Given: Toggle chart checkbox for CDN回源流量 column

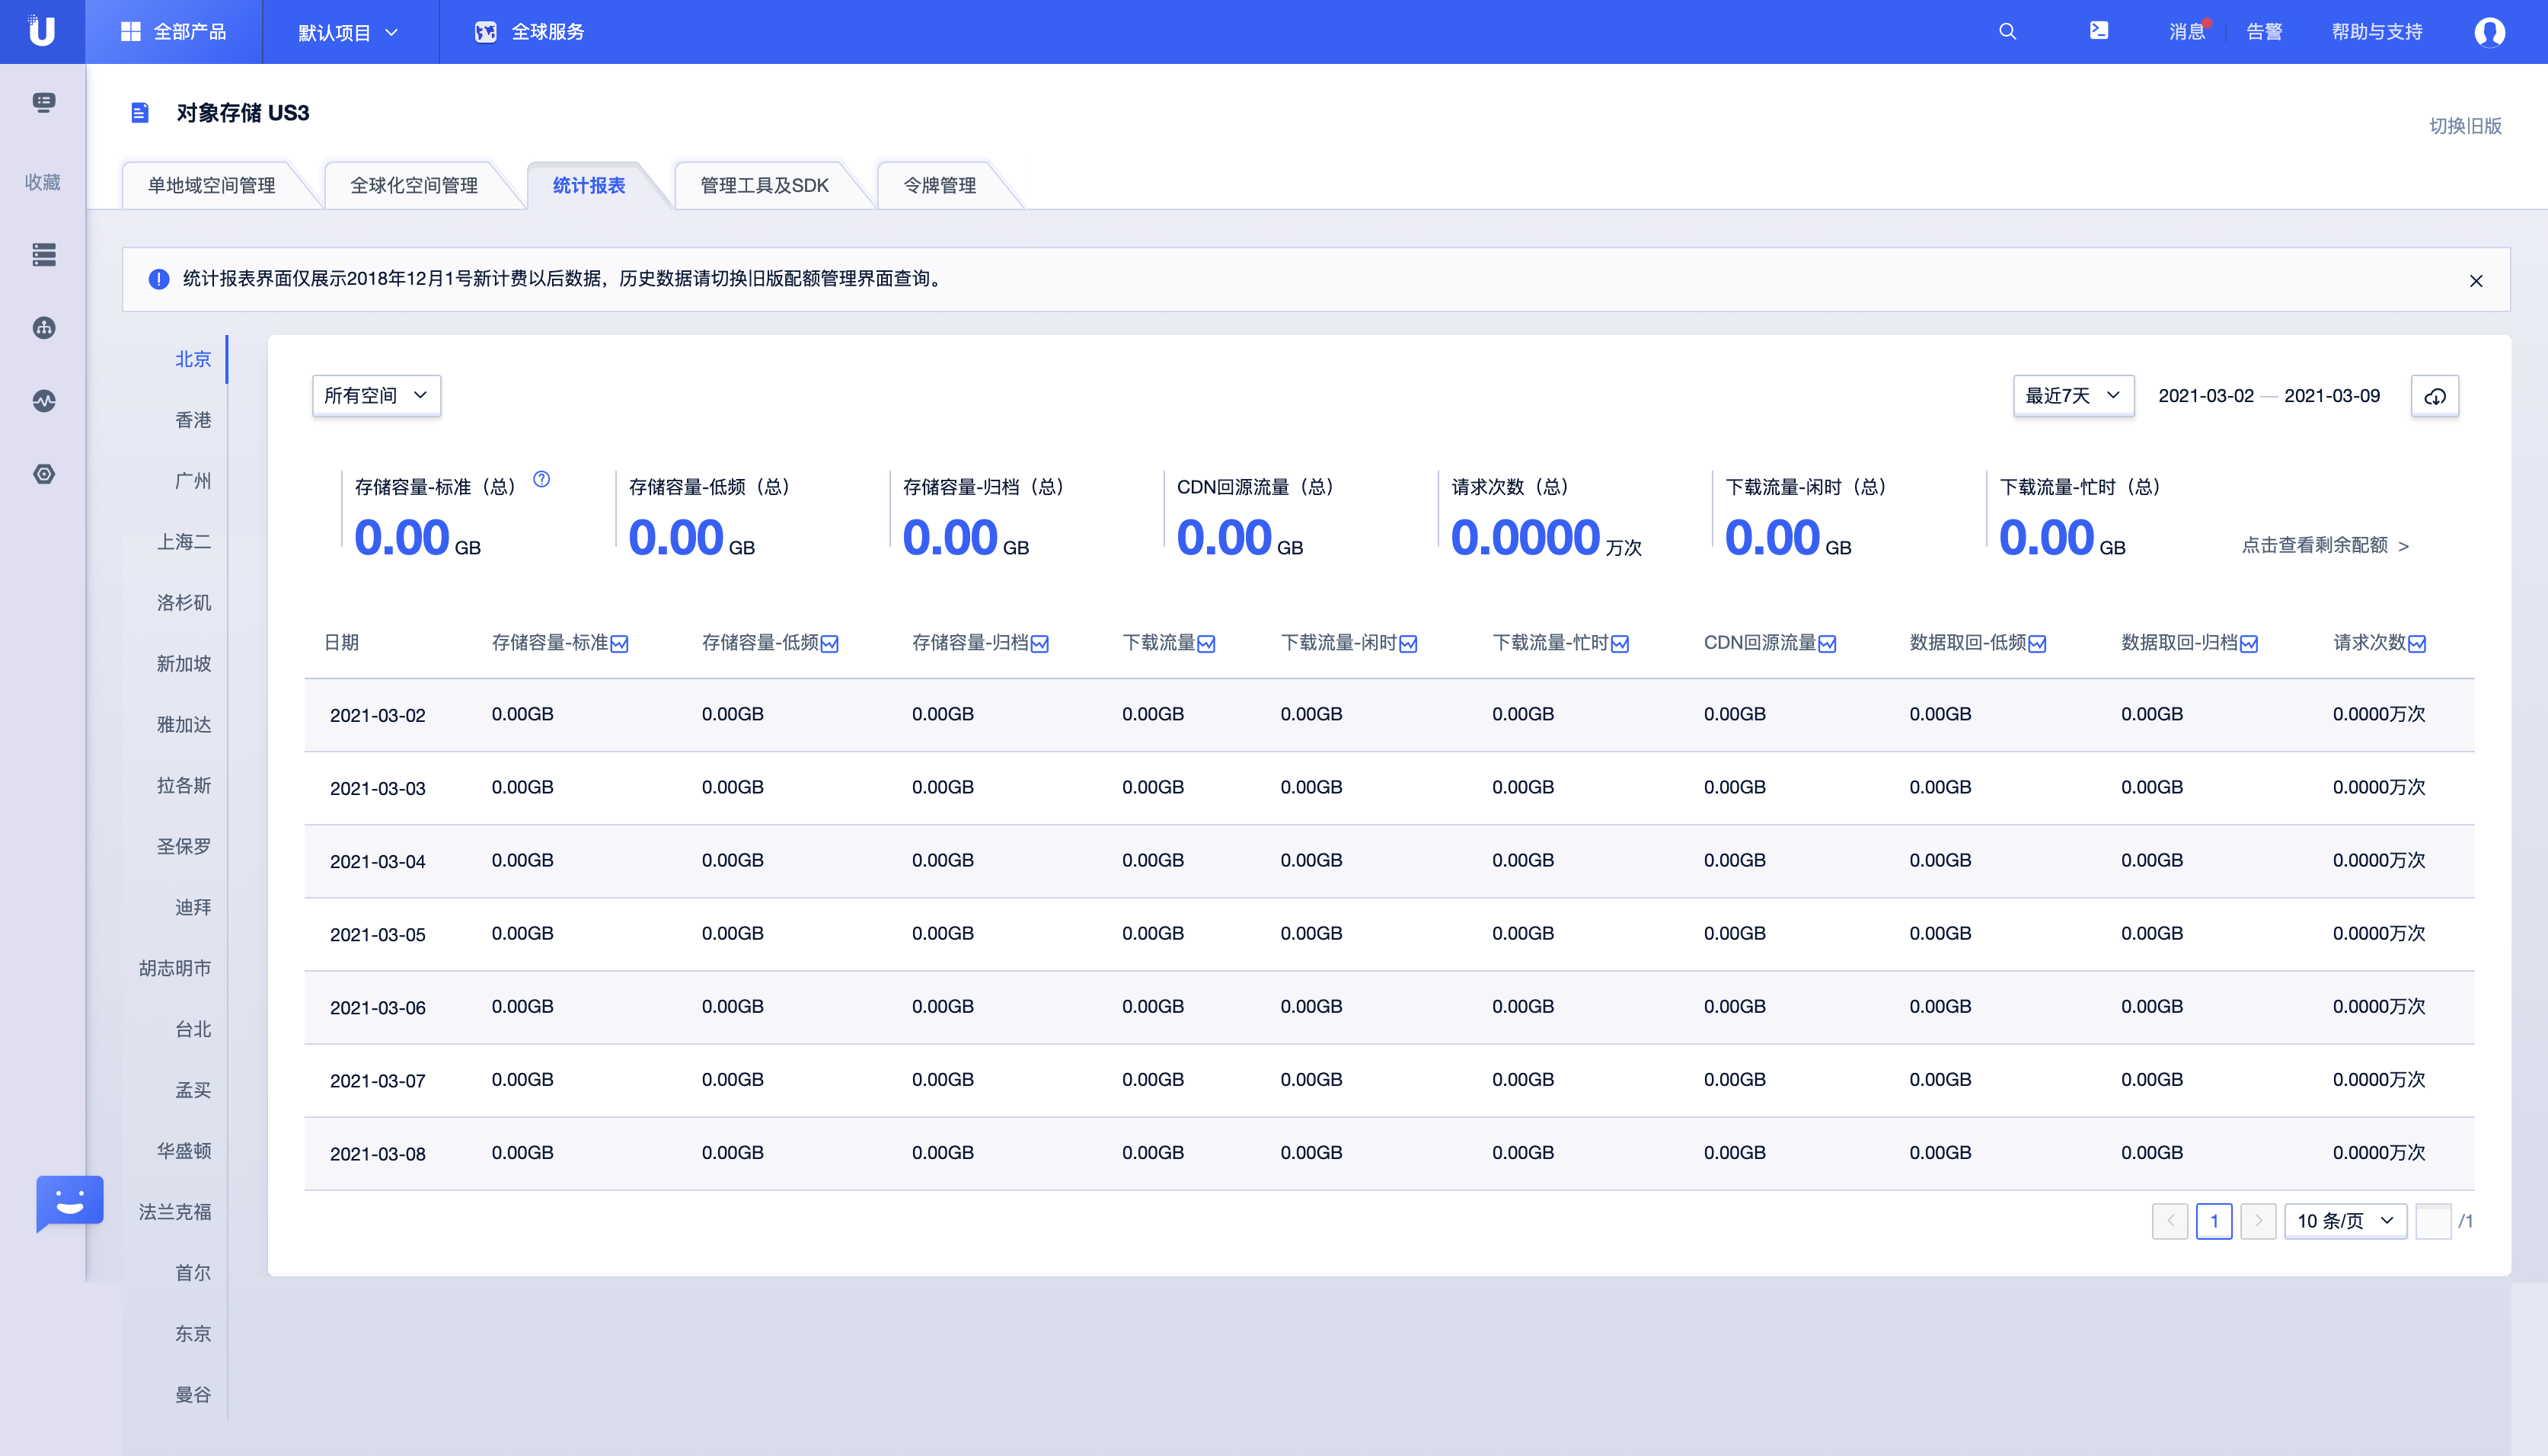Looking at the screenshot, I should tap(1827, 644).
